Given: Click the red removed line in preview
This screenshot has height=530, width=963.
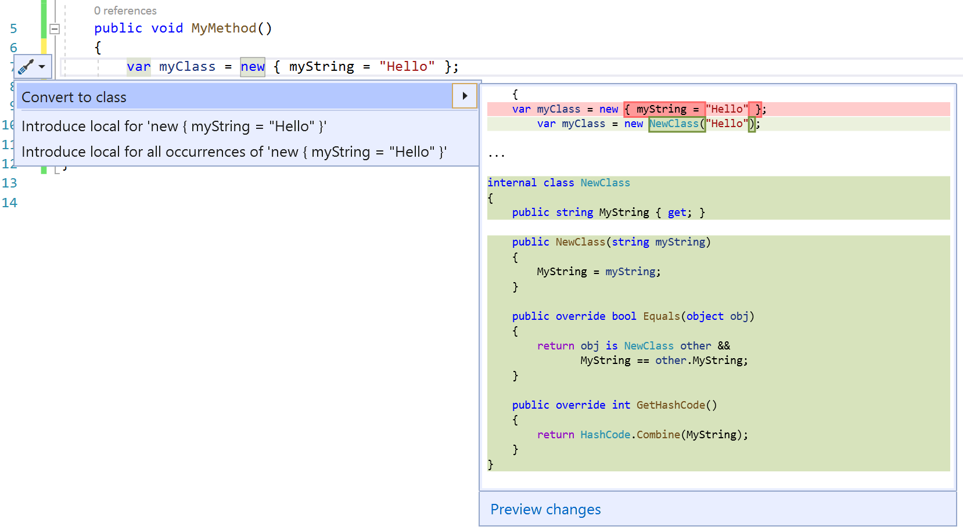Looking at the screenshot, I should pyautogui.click(x=639, y=109).
